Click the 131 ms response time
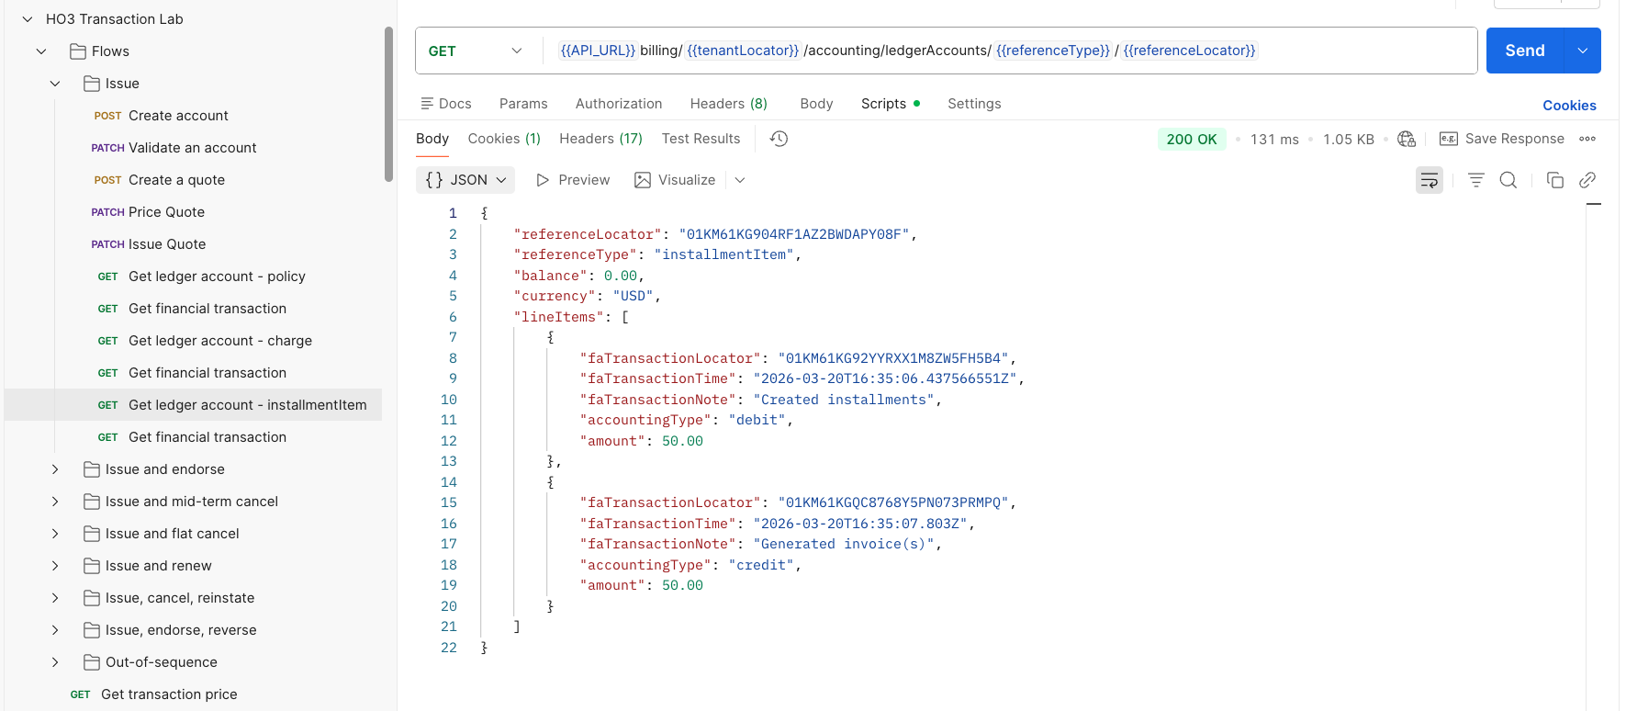This screenshot has height=711, width=1626. [1274, 139]
